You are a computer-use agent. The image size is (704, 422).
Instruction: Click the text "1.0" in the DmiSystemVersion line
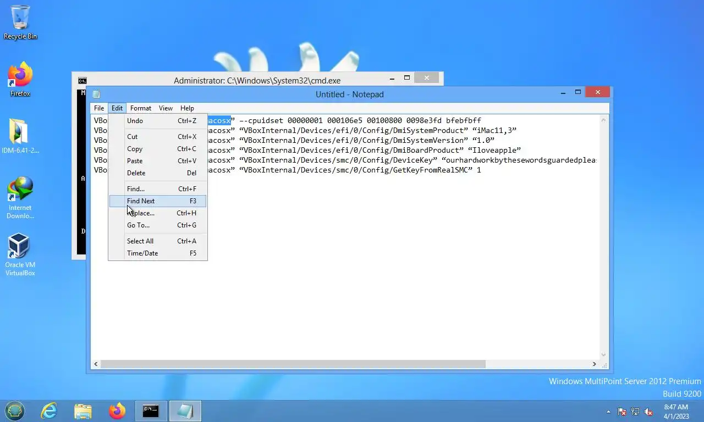483,141
